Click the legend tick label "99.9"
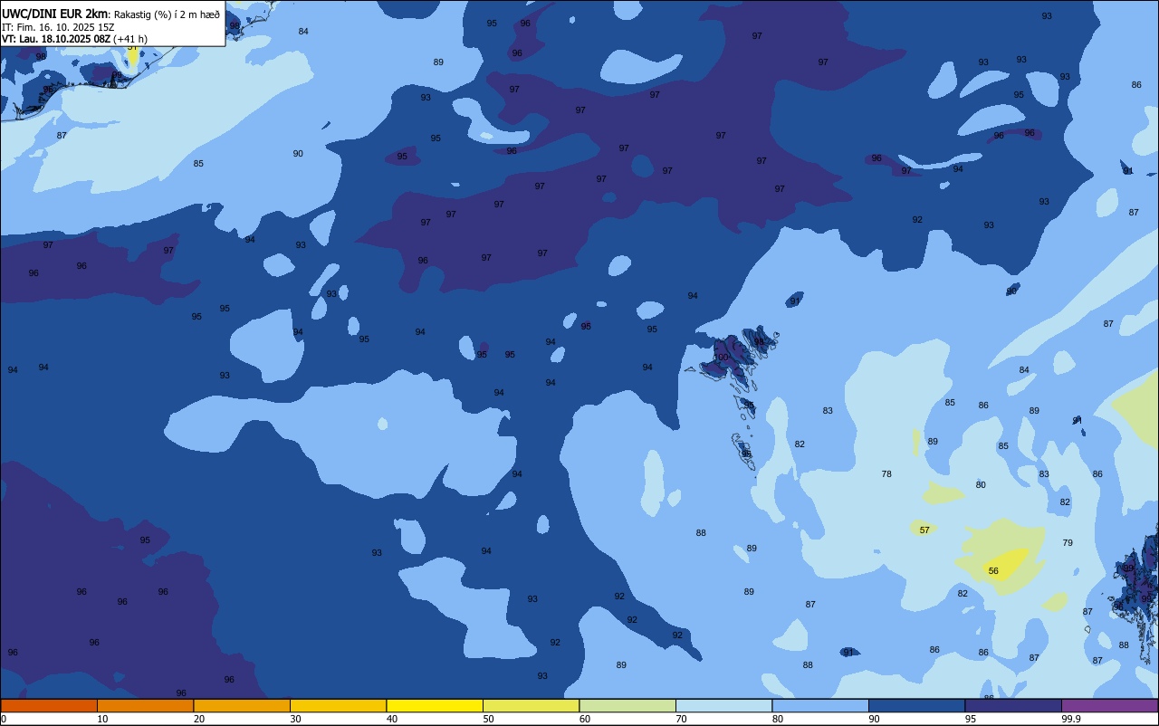 [1072, 719]
